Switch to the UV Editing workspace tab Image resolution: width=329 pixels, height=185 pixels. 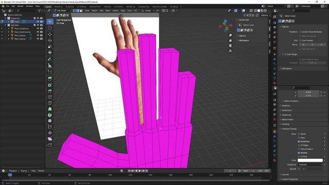[81, 7]
